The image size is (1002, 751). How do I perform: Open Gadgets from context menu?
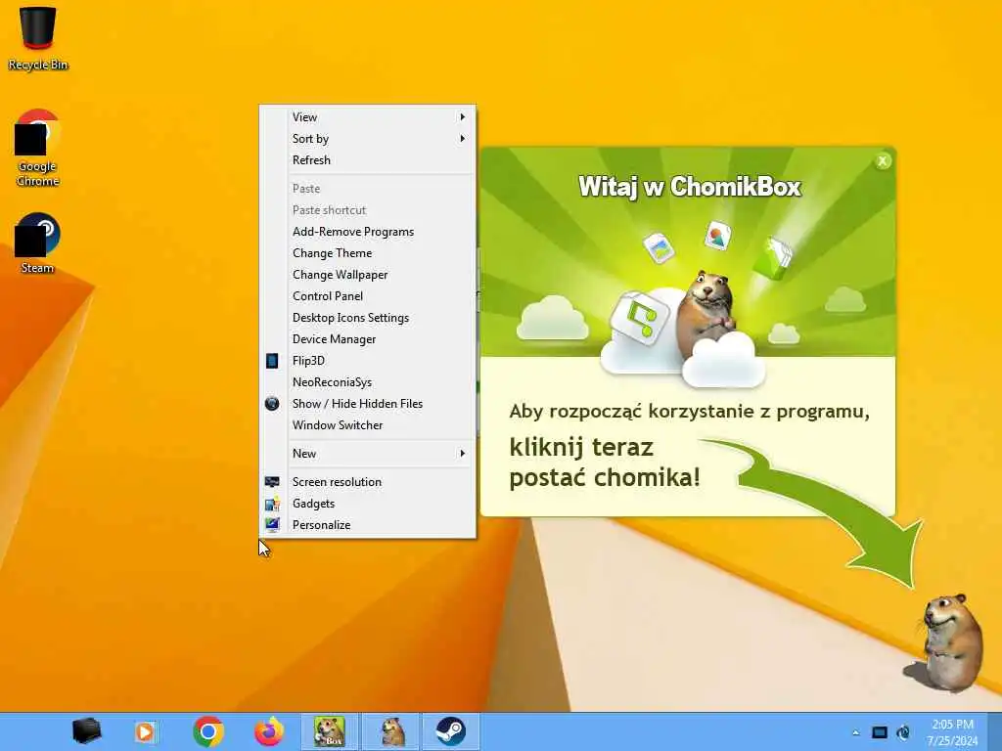coord(381,504)
